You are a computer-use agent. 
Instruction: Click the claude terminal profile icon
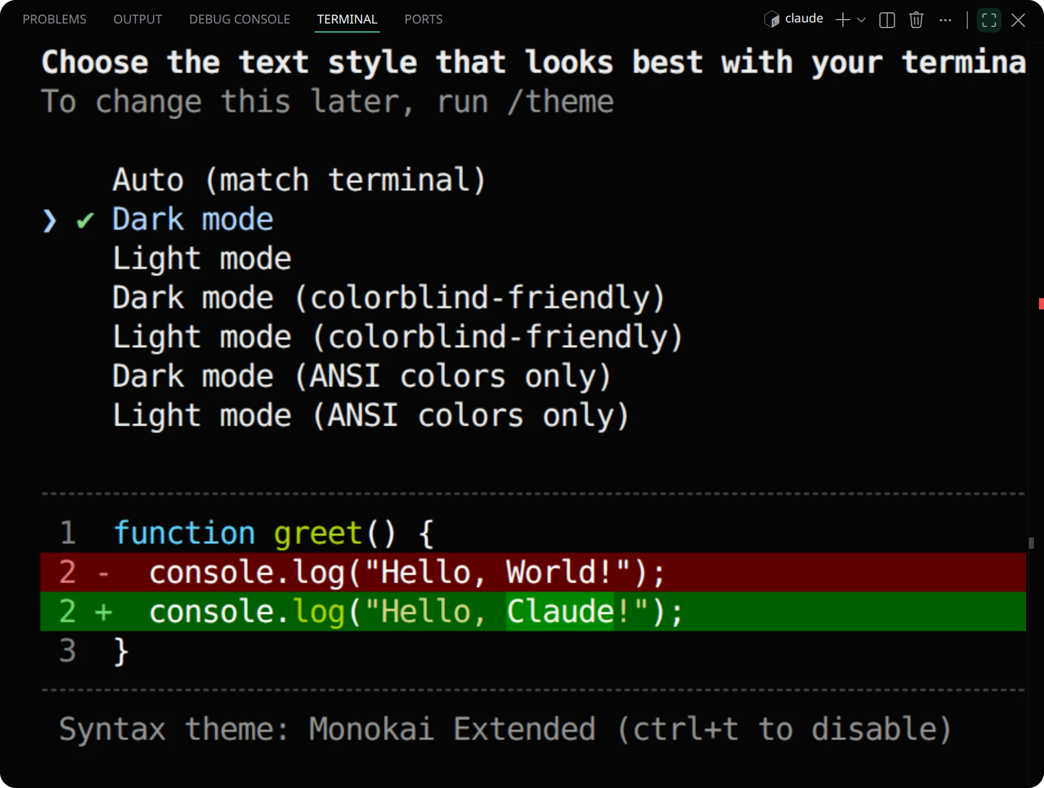click(x=772, y=20)
